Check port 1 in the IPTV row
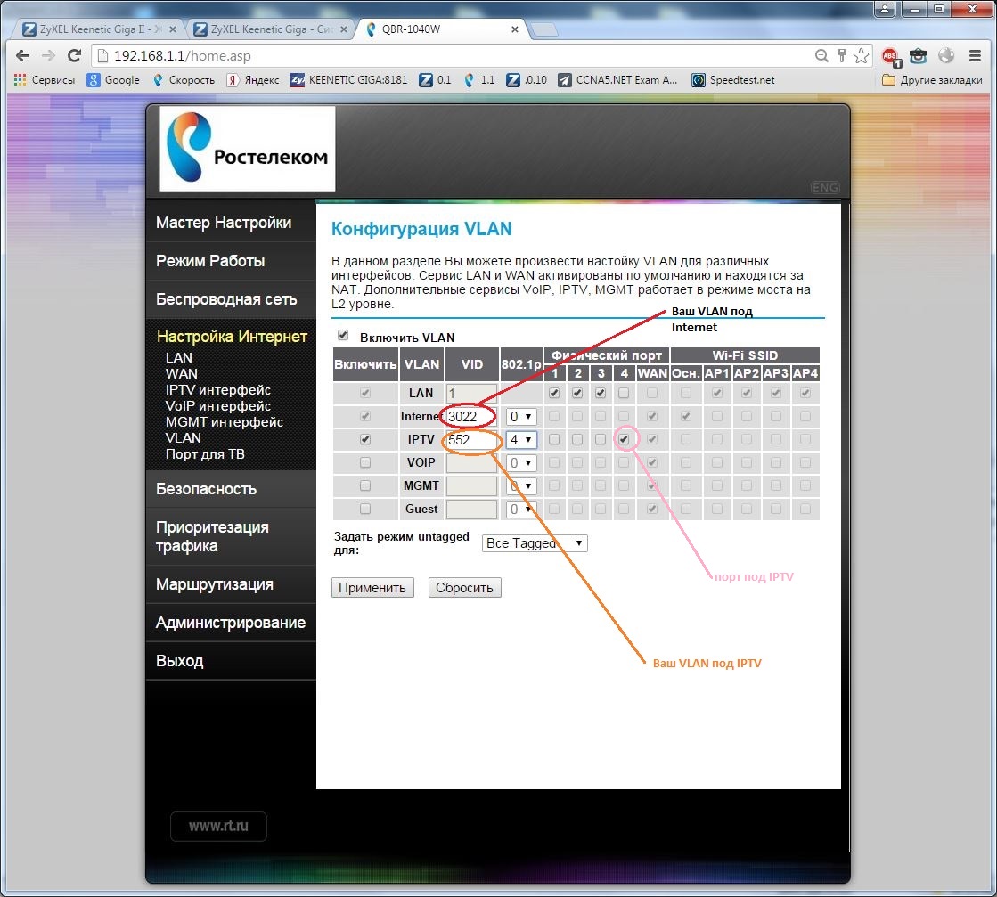 coord(554,439)
